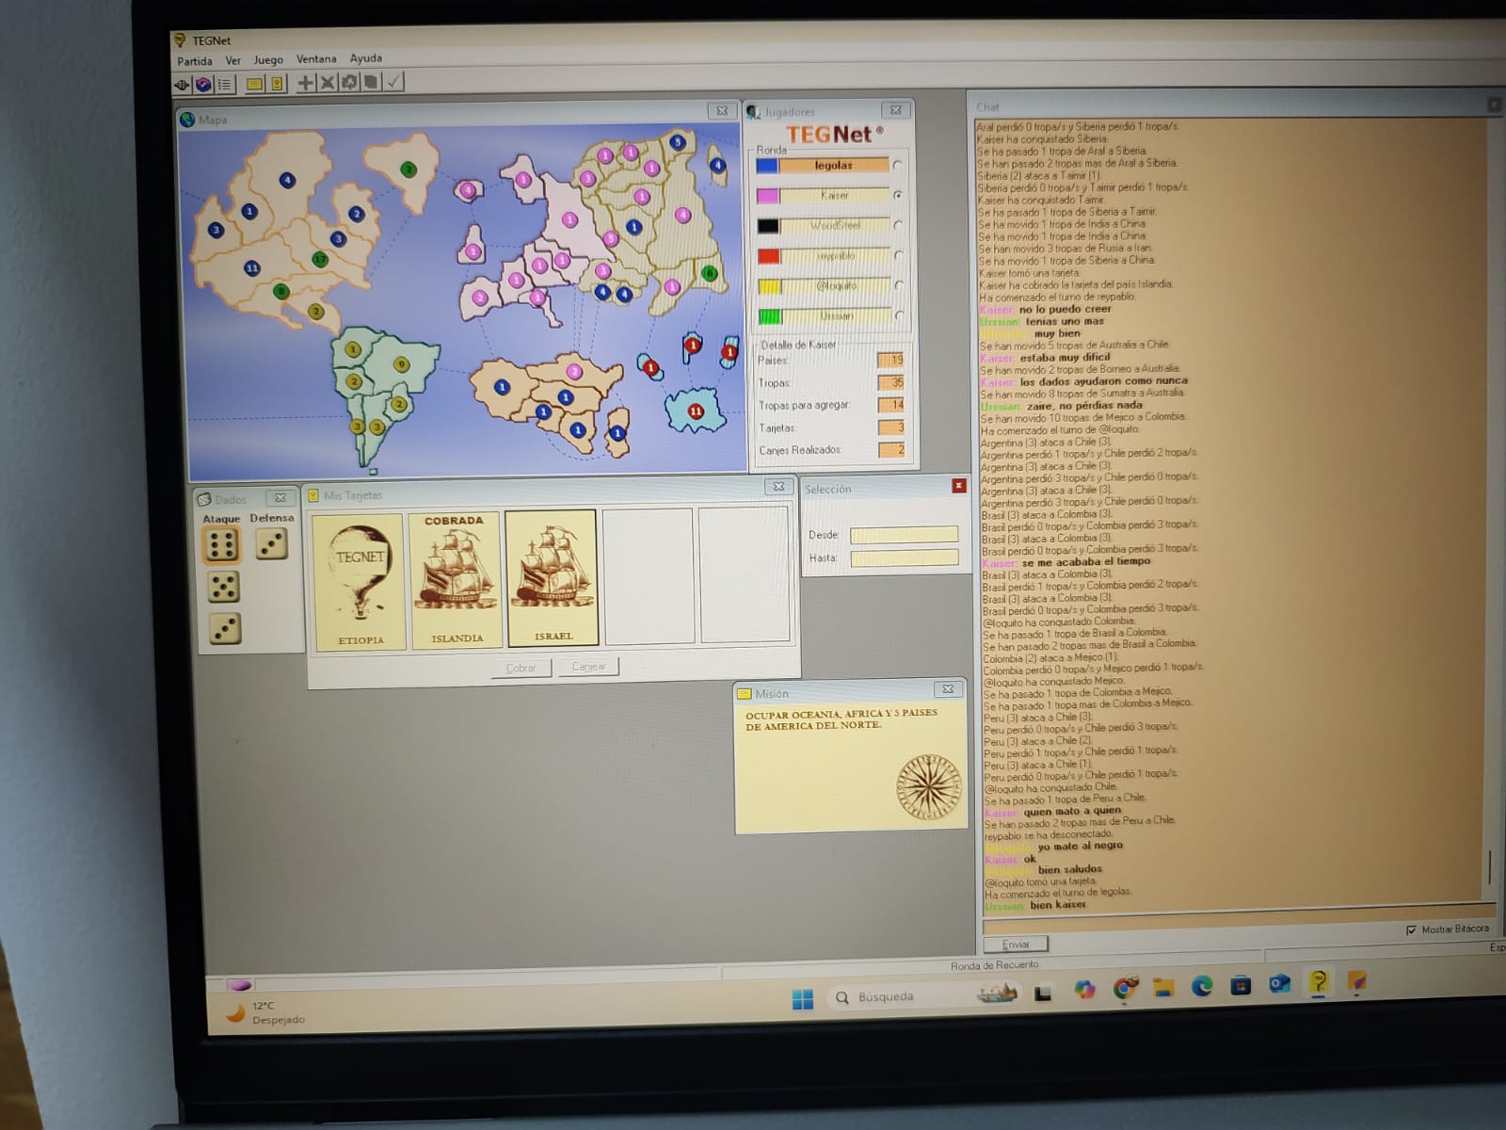
Task: Select the reypablo player radio button
Action: tap(899, 255)
